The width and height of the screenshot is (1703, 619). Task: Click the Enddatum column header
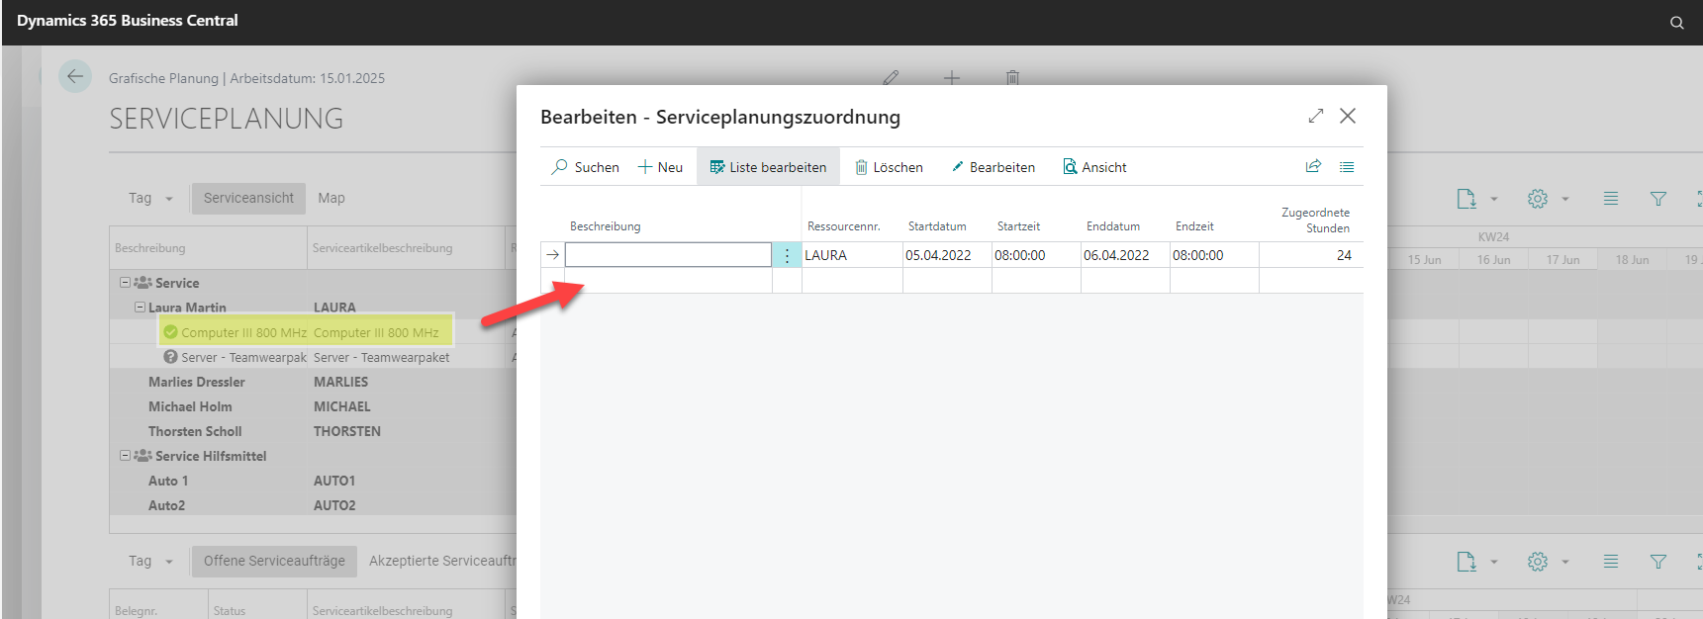click(x=1113, y=226)
